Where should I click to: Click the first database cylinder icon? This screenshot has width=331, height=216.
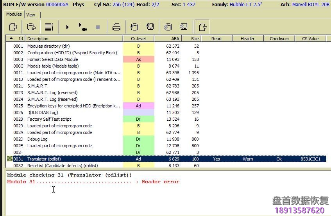(134, 27)
